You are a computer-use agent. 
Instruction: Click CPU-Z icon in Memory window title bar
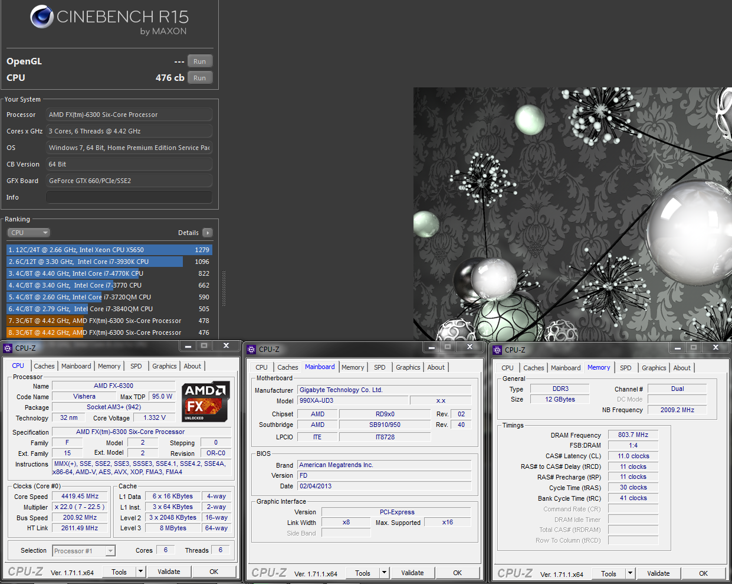[x=497, y=350]
